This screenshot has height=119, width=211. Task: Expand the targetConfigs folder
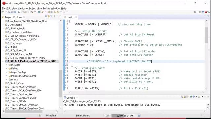6,72
